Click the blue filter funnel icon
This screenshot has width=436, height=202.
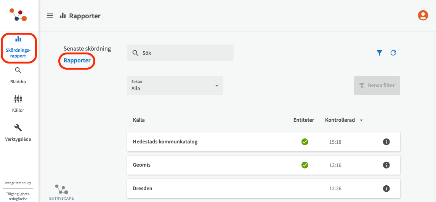coord(379,53)
